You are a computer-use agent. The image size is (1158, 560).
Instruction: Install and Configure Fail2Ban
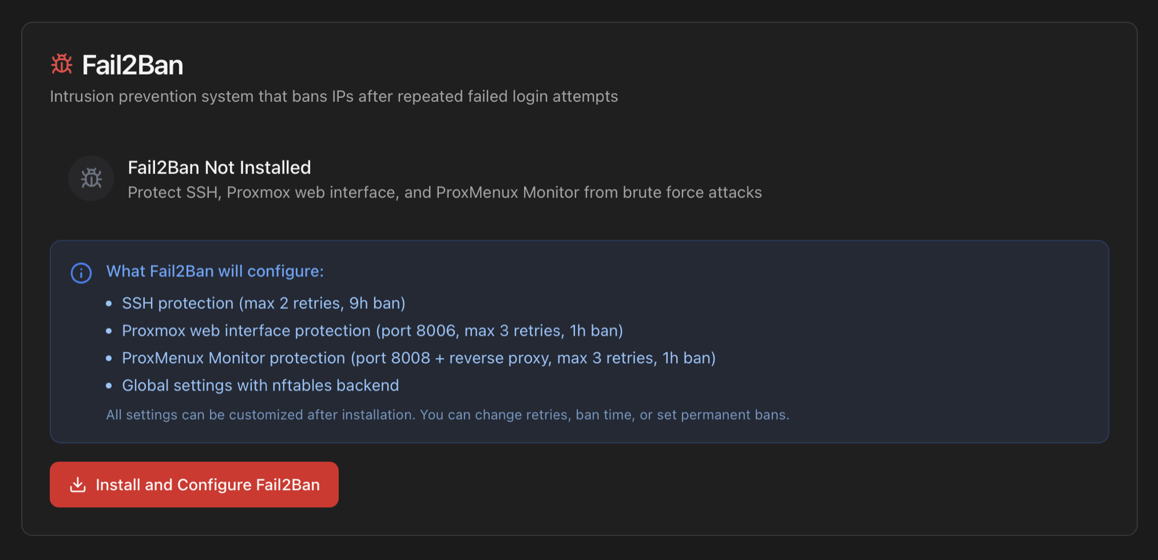194,485
